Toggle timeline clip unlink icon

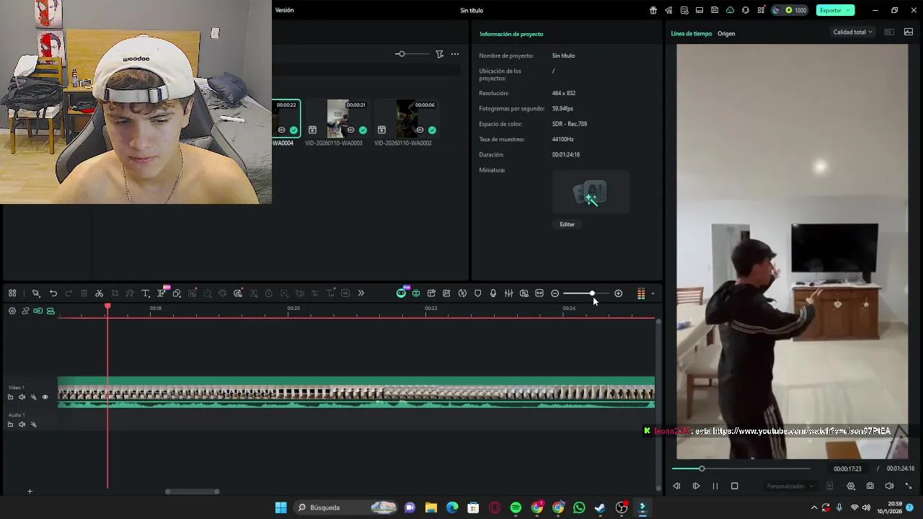tap(25, 311)
